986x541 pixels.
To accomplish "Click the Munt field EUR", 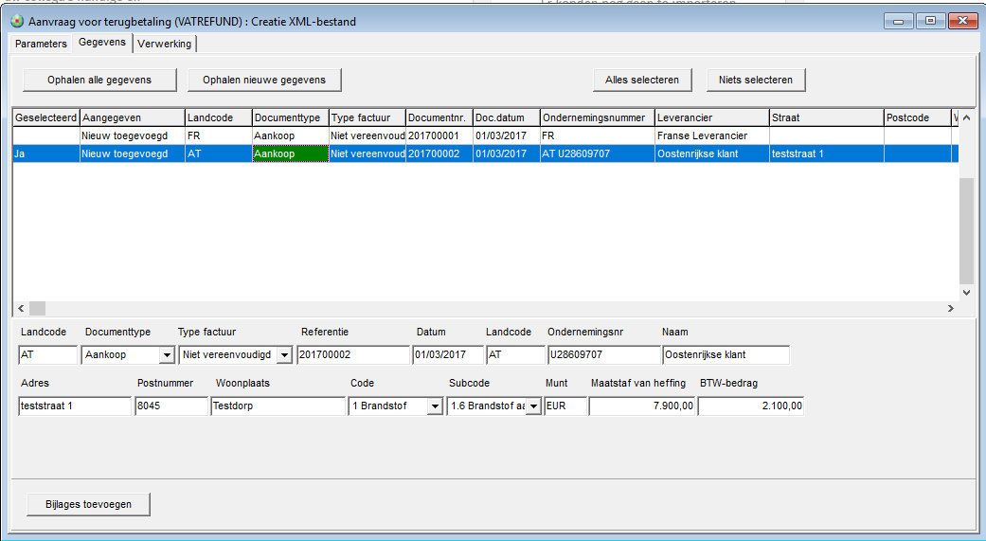I will click(566, 406).
